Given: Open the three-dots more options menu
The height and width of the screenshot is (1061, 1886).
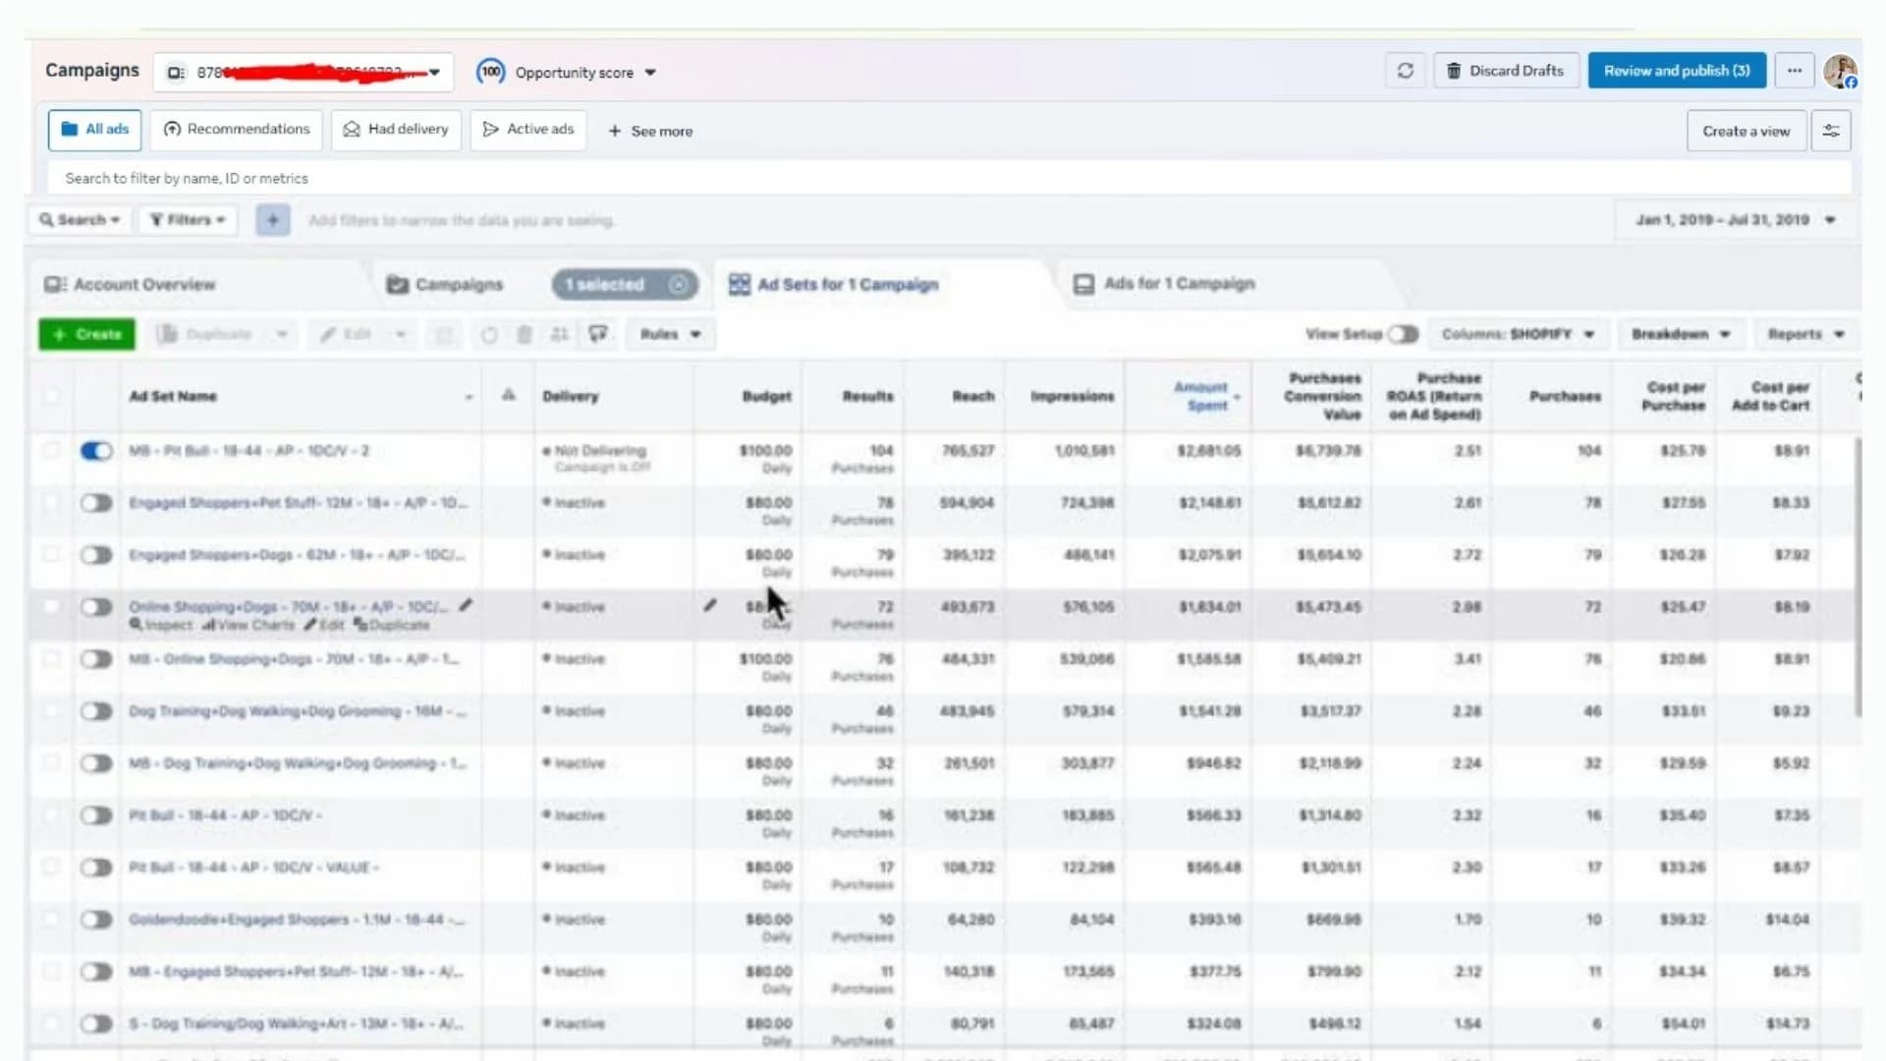Looking at the screenshot, I should (x=1795, y=71).
